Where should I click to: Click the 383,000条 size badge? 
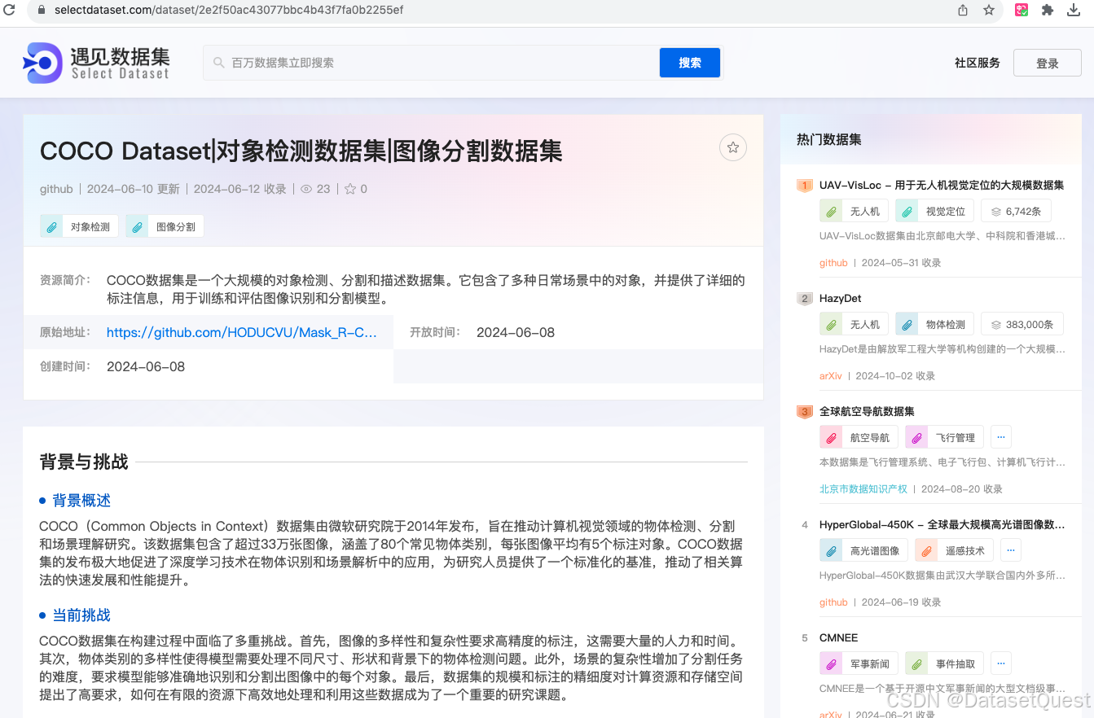(1022, 324)
